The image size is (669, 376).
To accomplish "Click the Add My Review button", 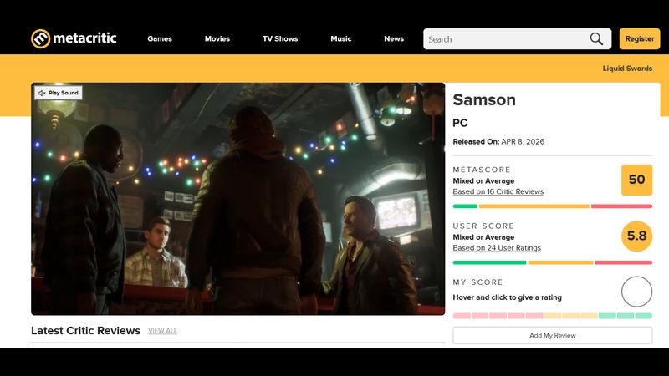I will 553,336.
